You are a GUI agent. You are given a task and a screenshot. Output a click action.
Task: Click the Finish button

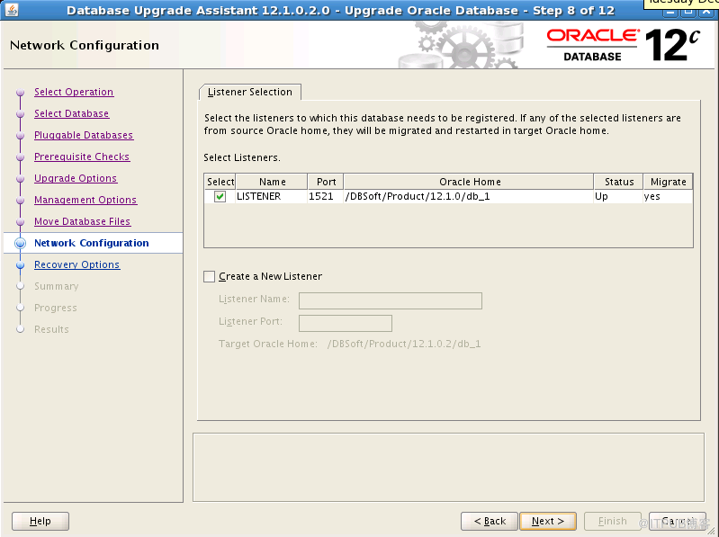point(612,521)
